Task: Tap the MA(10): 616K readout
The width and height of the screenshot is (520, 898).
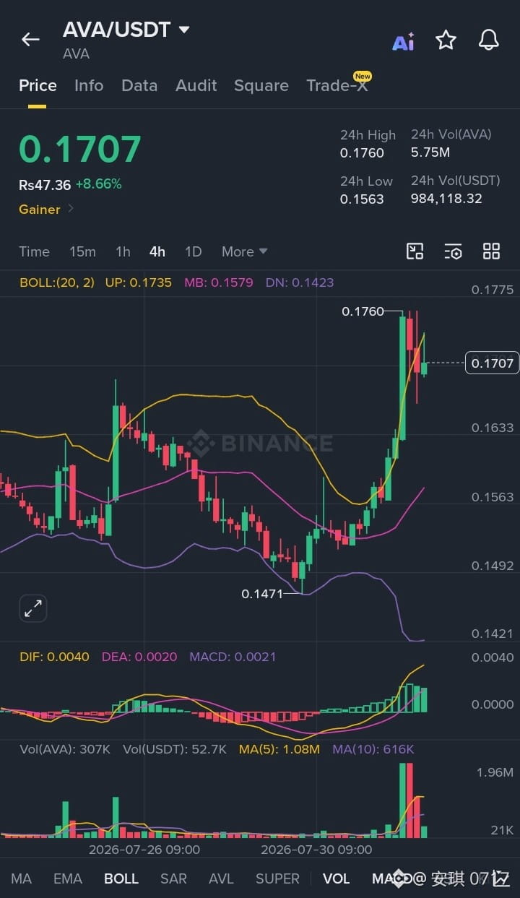Action: tap(373, 749)
